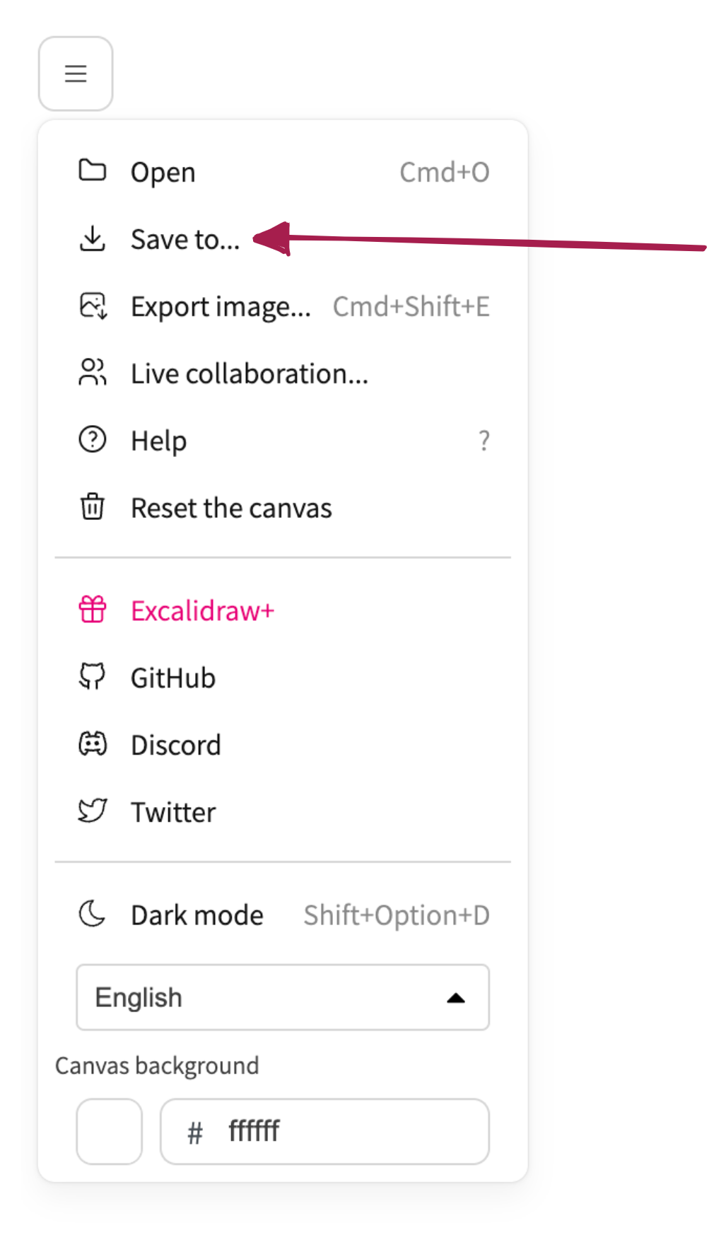Click the hamburger menu icon
Screen dimensions: 726x1247
[x=76, y=74]
